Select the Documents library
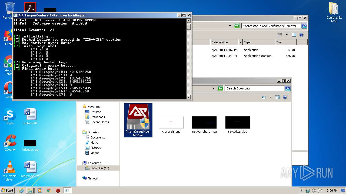 [x=95, y=137]
